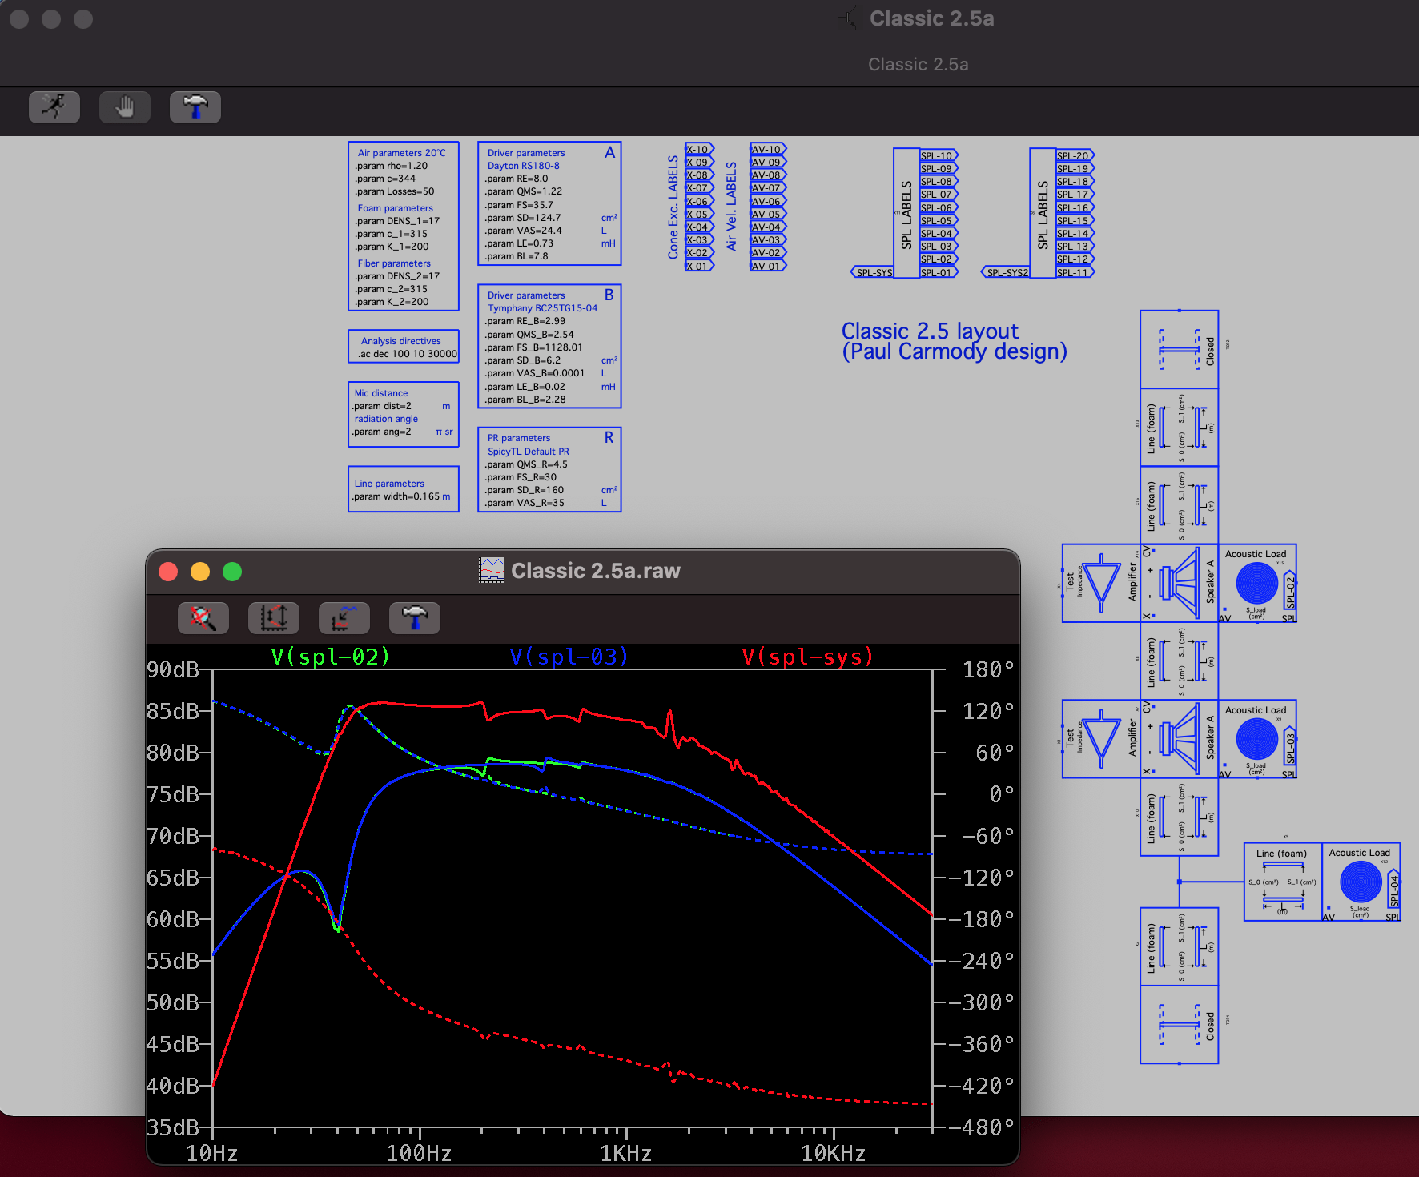Screen dimensions: 1419x1177
Task: Click the '.param Losses=50' air parameter
Action: (395, 191)
